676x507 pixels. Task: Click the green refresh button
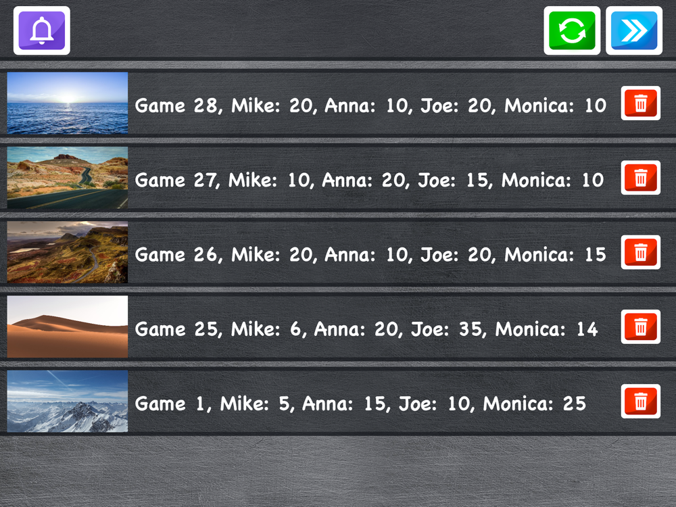[572, 30]
